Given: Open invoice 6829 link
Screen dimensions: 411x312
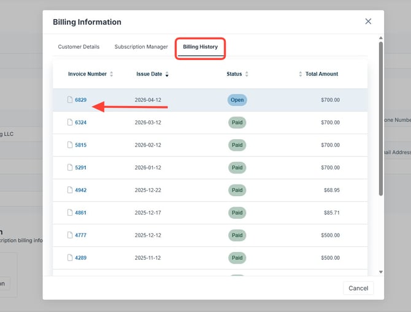Looking at the screenshot, I should (x=81, y=100).
